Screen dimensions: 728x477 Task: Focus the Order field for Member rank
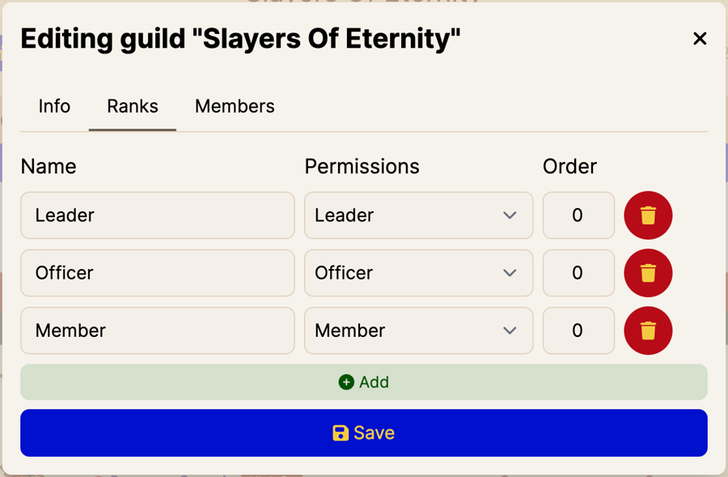coord(578,330)
